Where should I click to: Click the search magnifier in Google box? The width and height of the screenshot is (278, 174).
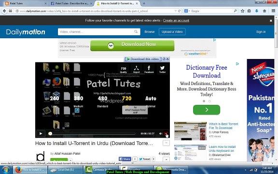pos(235,11)
